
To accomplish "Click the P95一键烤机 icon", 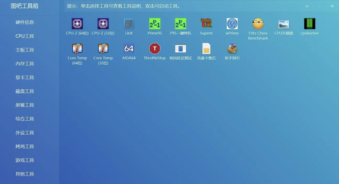I will (180, 24).
